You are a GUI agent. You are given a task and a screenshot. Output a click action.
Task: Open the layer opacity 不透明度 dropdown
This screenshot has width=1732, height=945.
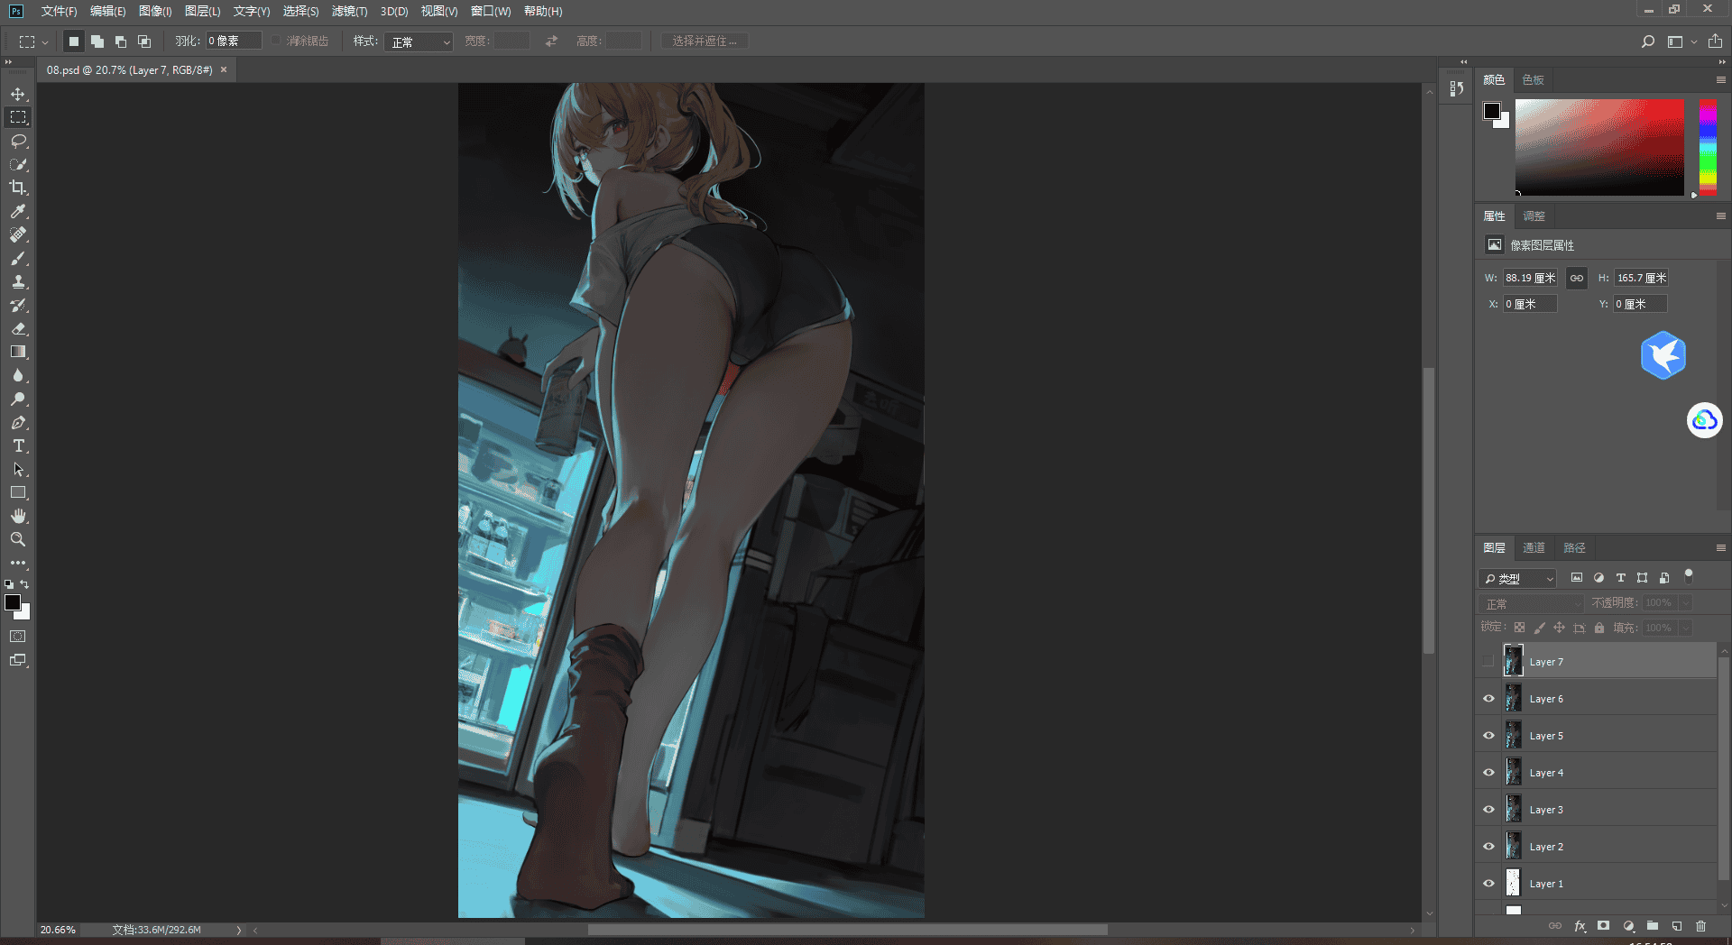[1685, 602]
